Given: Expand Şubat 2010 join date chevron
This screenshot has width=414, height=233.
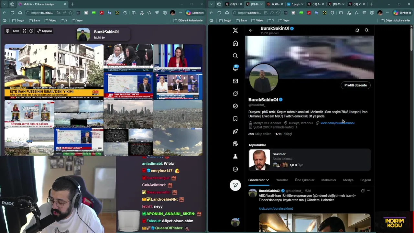Looking at the screenshot, I should 297,127.
